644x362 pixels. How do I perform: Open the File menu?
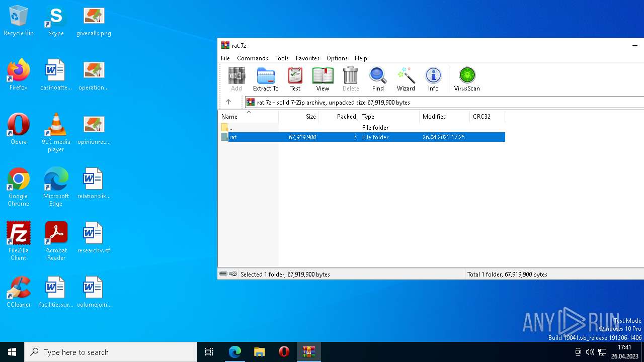(x=225, y=58)
